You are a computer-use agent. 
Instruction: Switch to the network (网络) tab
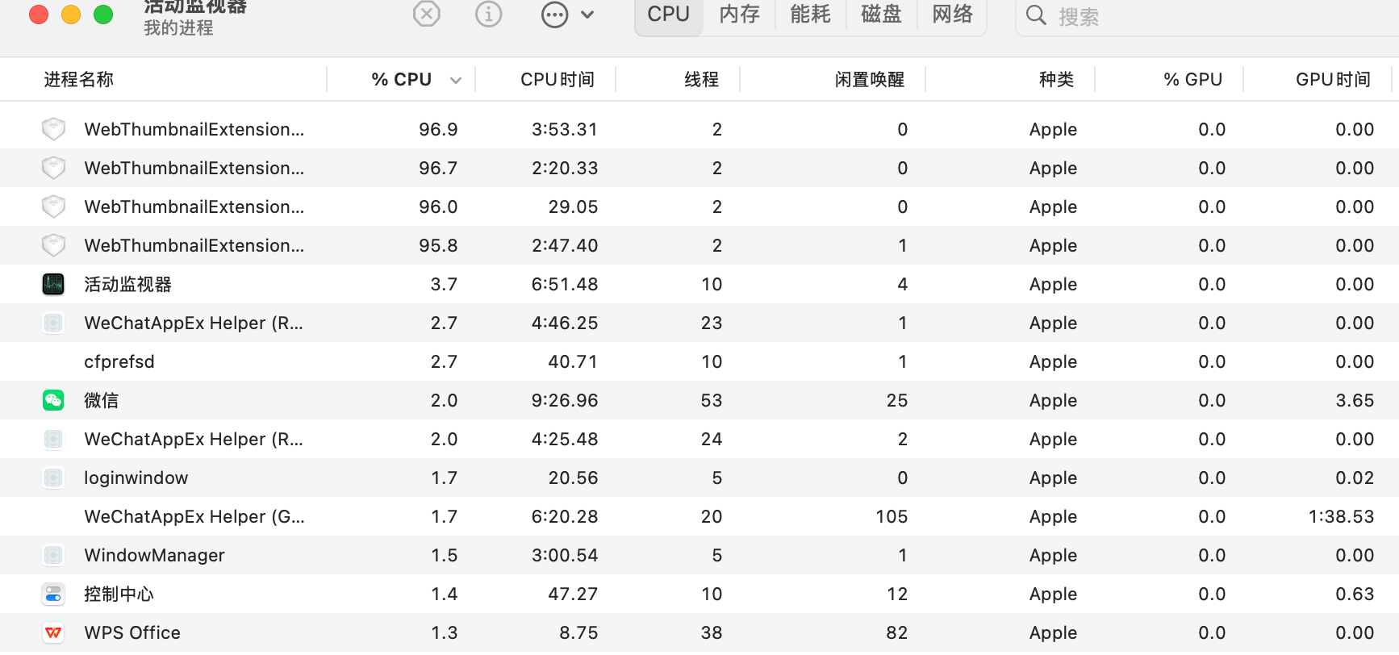pyautogui.click(x=952, y=15)
